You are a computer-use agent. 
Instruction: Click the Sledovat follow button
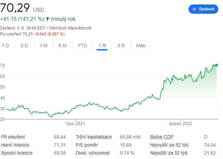203,9
